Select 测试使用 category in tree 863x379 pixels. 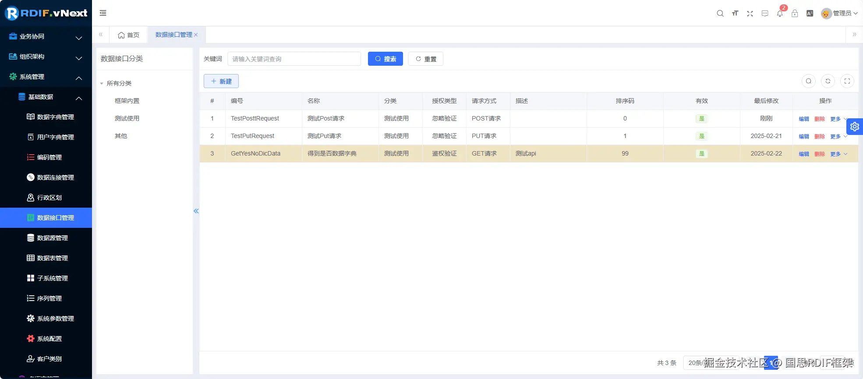click(127, 118)
